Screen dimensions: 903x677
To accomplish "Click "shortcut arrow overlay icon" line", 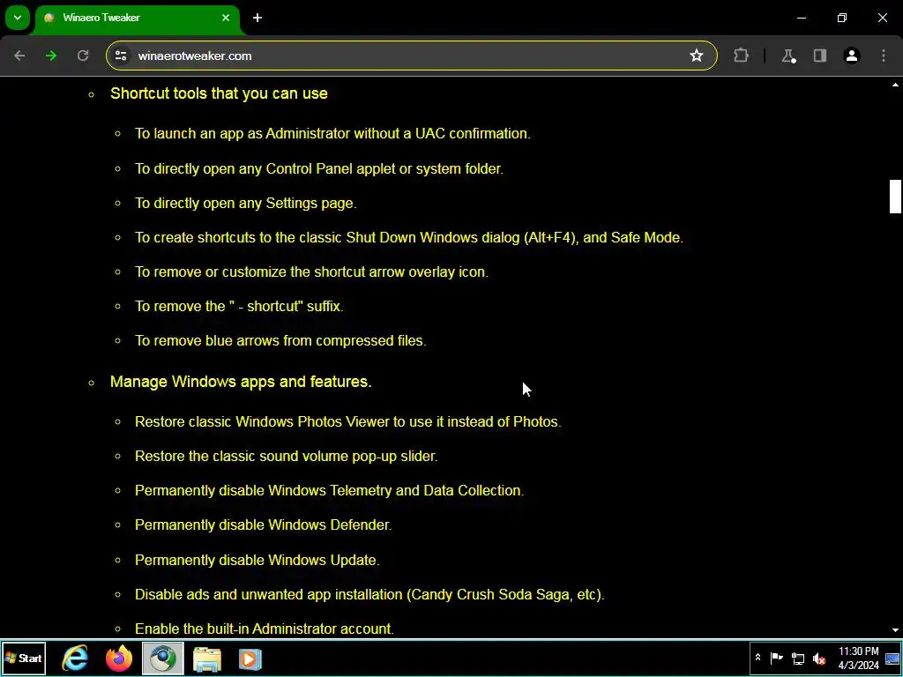I will [311, 272].
